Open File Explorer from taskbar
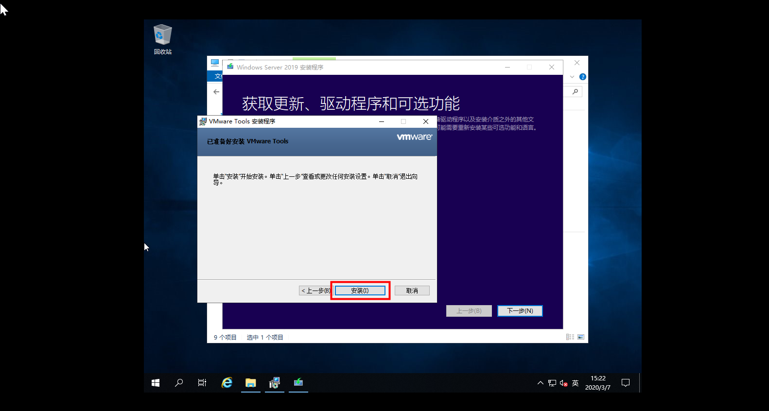This screenshot has height=411, width=769. point(251,383)
